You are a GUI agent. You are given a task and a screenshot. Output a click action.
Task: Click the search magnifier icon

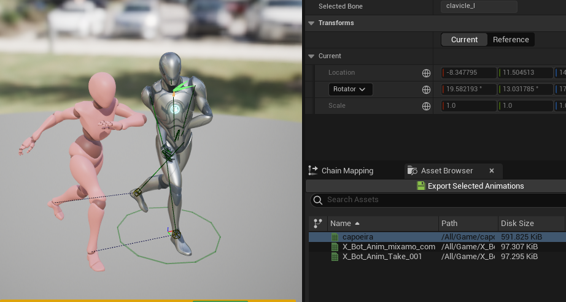tap(317, 200)
